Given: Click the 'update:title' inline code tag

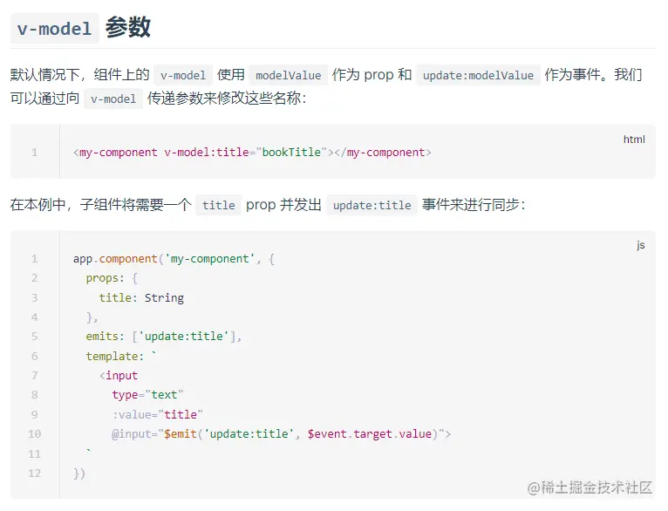Looking at the screenshot, I should point(371,206).
